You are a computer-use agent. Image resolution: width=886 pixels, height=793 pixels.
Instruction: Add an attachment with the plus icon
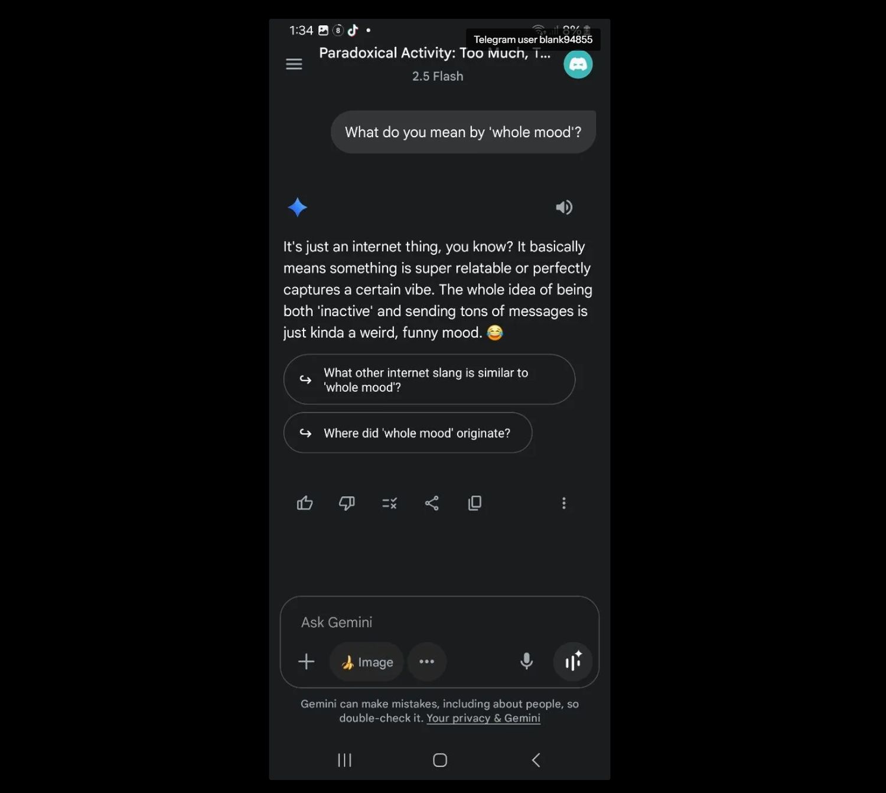[x=306, y=661]
